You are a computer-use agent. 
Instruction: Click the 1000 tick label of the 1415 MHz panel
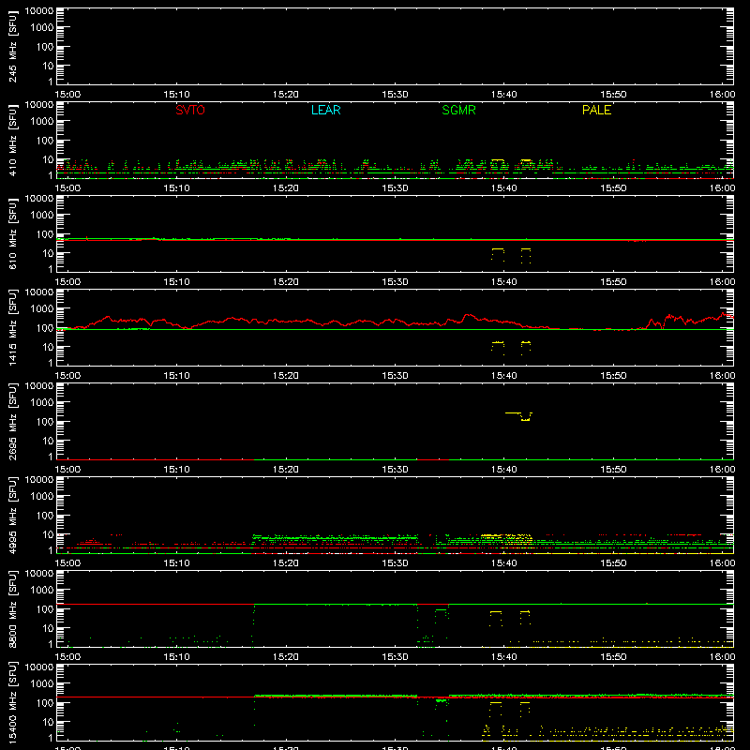click(42, 308)
